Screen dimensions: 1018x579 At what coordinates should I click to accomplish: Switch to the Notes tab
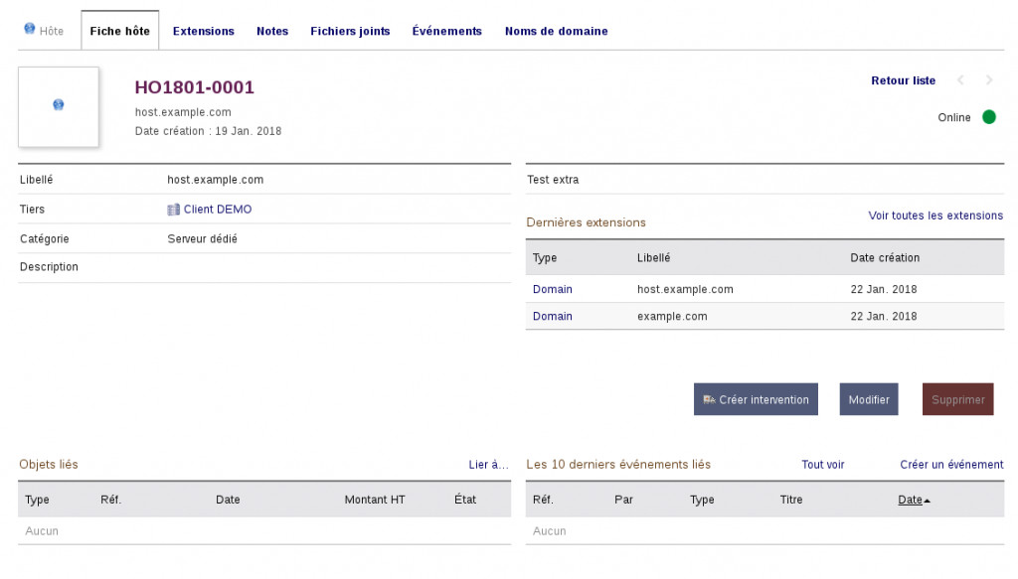(x=272, y=31)
